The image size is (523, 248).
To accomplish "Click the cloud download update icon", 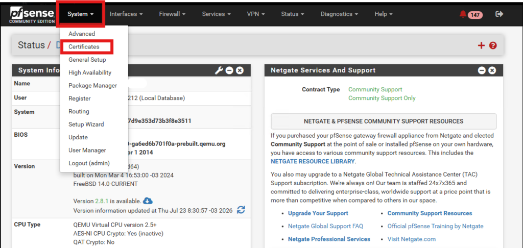I will 148,201.
